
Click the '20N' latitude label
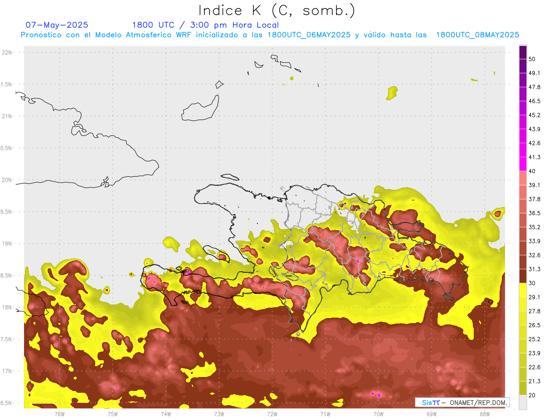pyautogui.click(x=7, y=180)
